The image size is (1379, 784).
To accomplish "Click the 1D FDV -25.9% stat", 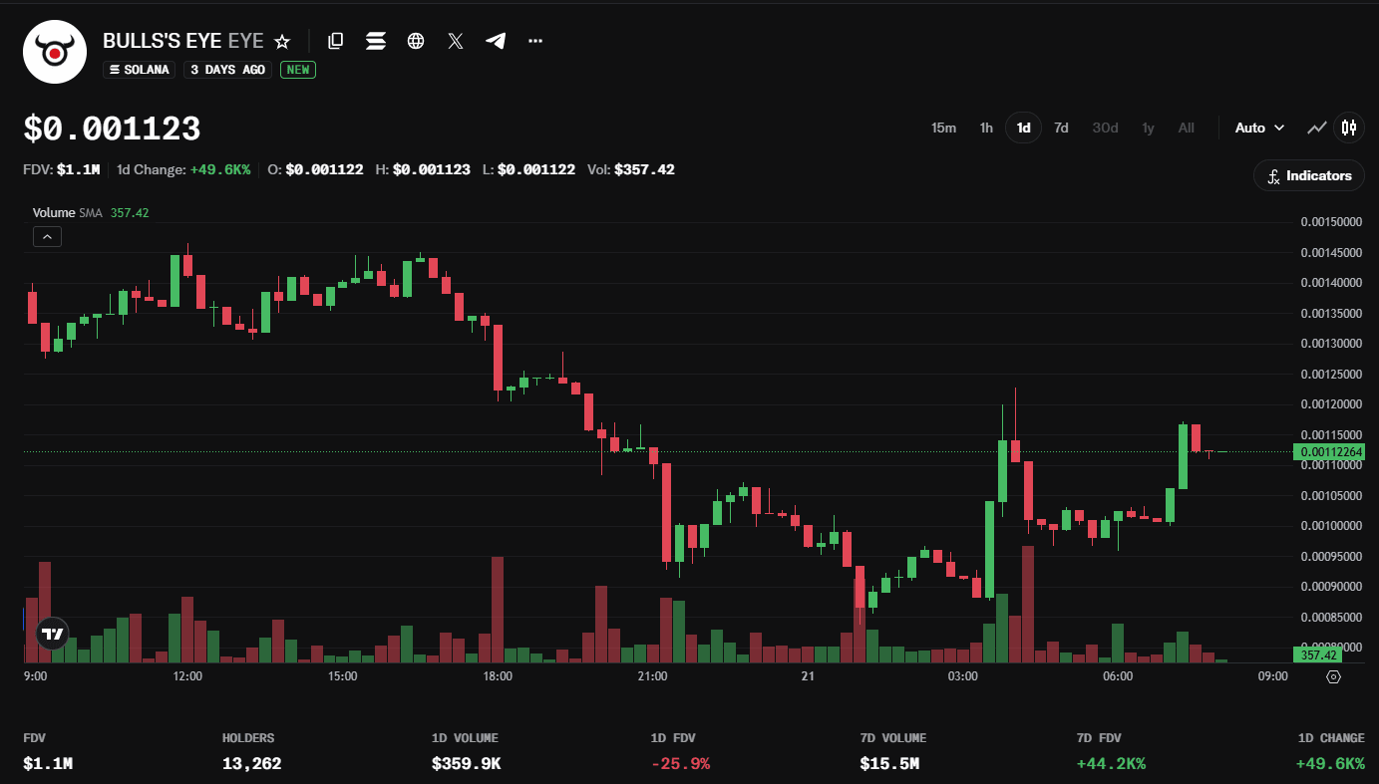I will coord(680,752).
